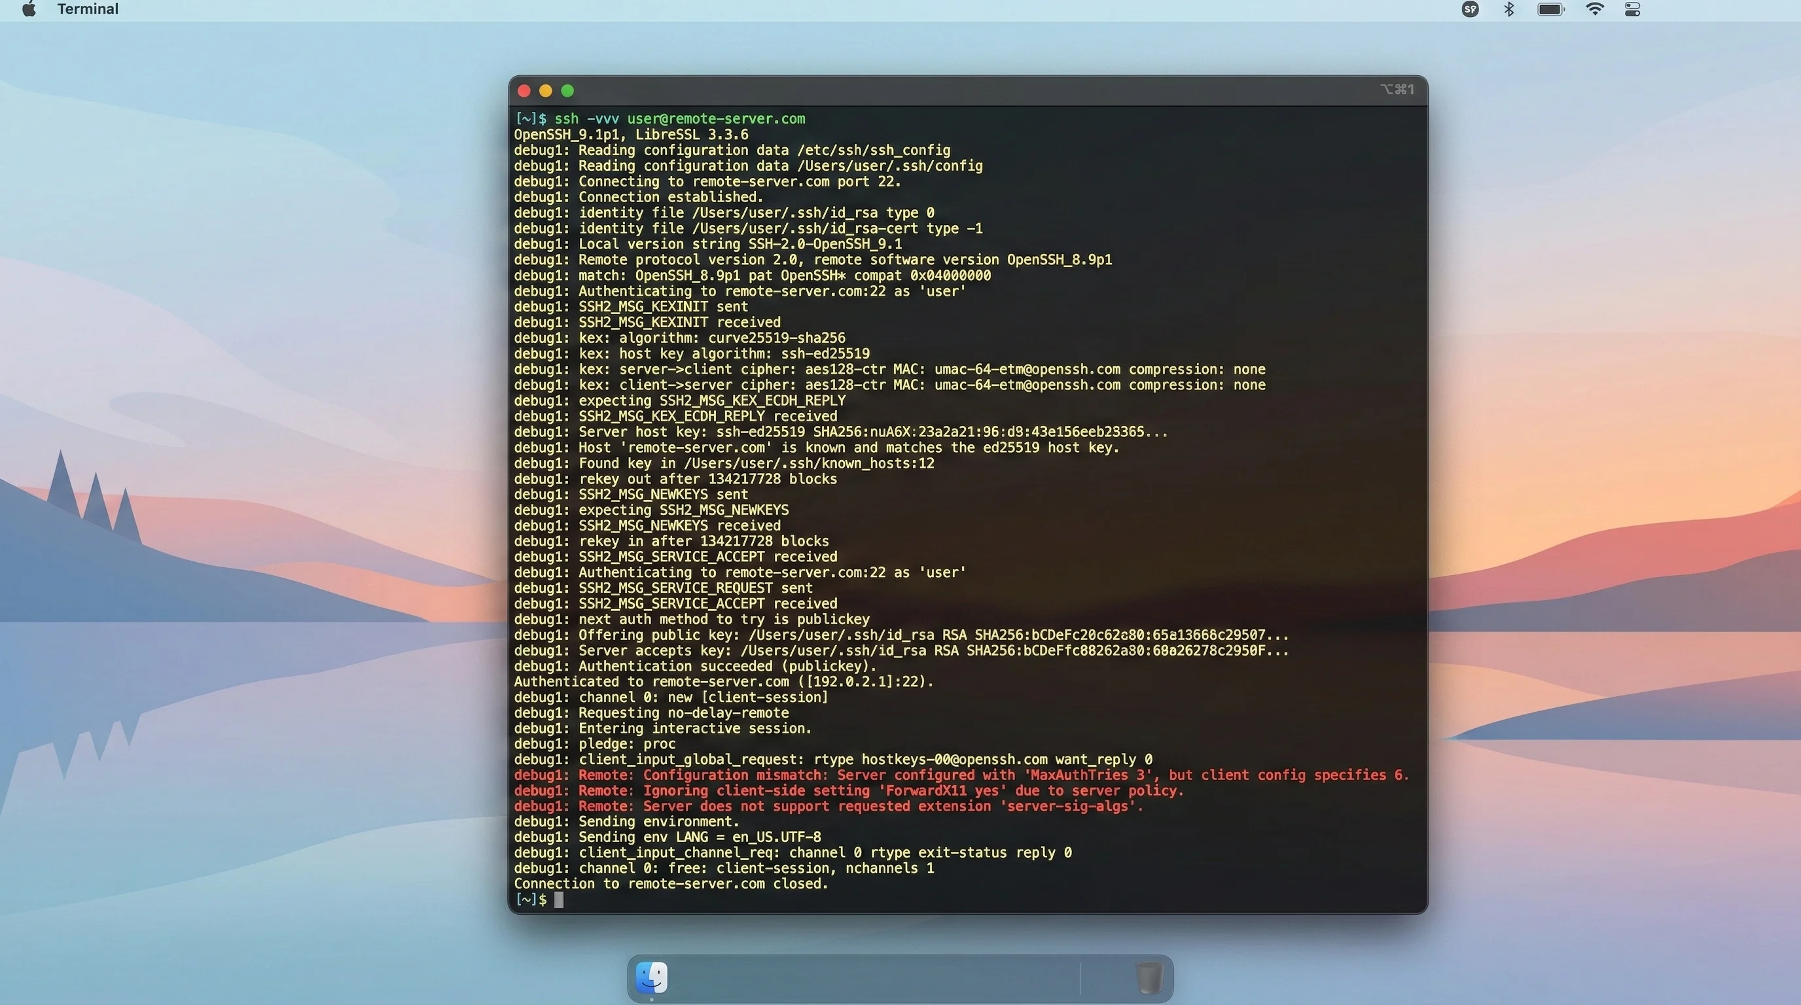The image size is (1801, 1005).
Task: Click 'Authentication succeeded (publickey).' line
Action: pyautogui.click(x=695, y=666)
